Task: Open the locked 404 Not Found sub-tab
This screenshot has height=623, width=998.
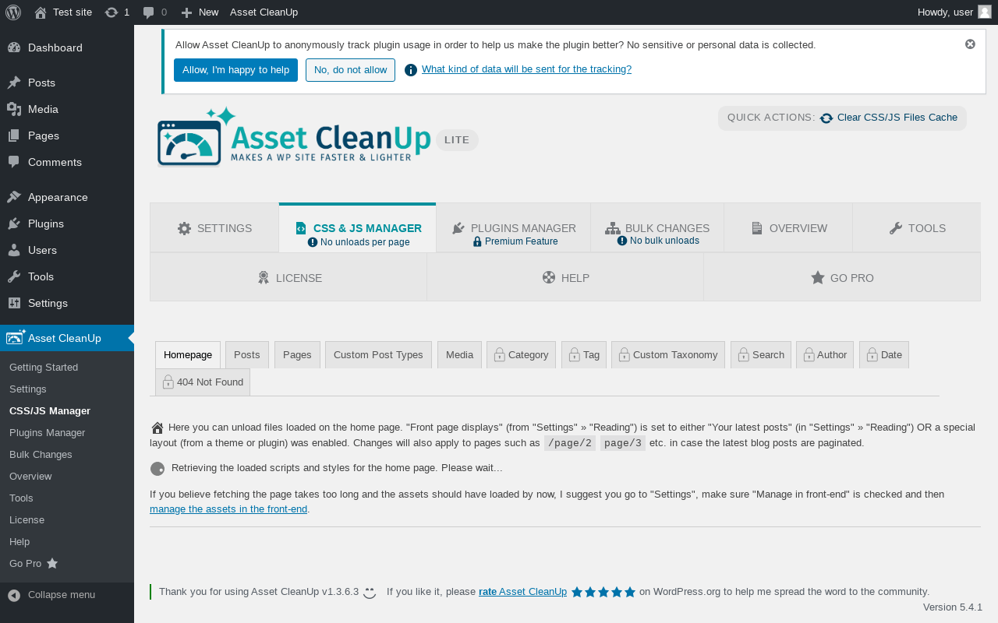Action: click(203, 382)
